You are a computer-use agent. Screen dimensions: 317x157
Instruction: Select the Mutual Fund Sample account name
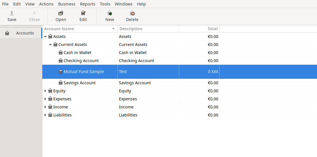tap(84, 72)
